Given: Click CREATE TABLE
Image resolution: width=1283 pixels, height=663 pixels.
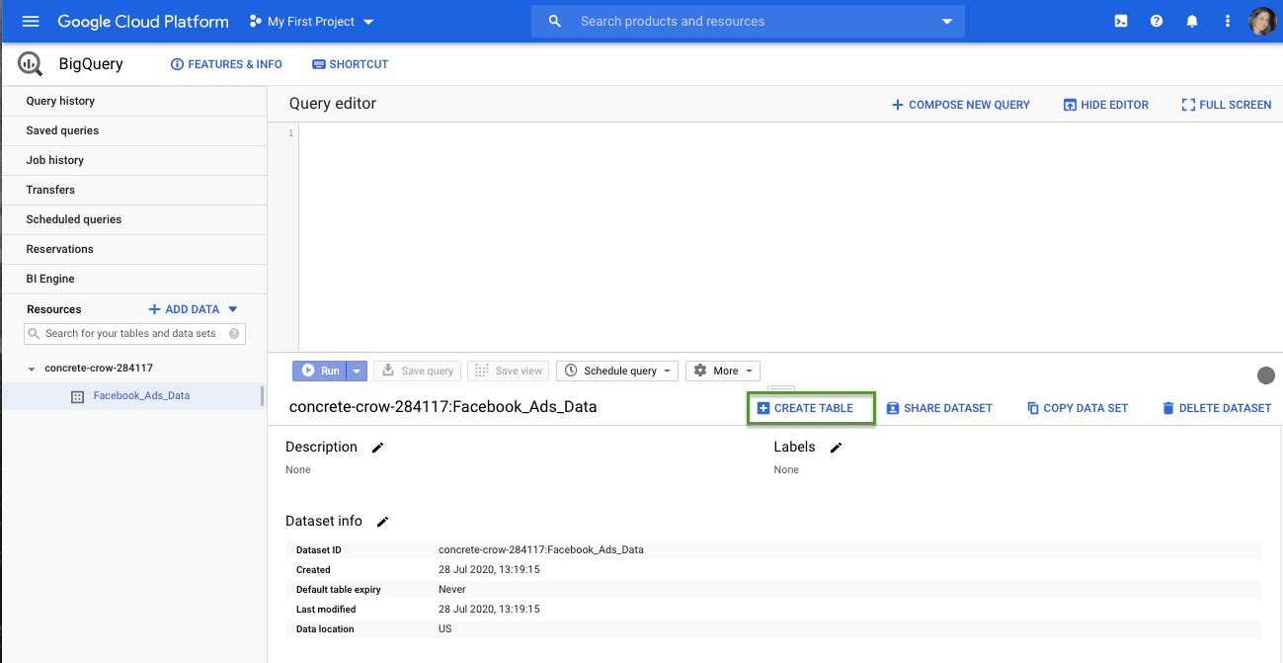Looking at the screenshot, I should (811, 408).
